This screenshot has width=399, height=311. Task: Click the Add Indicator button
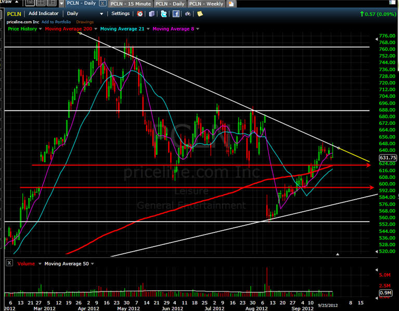[43, 14]
